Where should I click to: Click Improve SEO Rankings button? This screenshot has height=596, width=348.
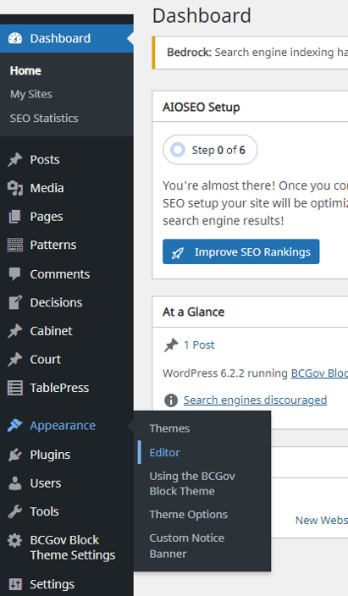pyautogui.click(x=241, y=251)
